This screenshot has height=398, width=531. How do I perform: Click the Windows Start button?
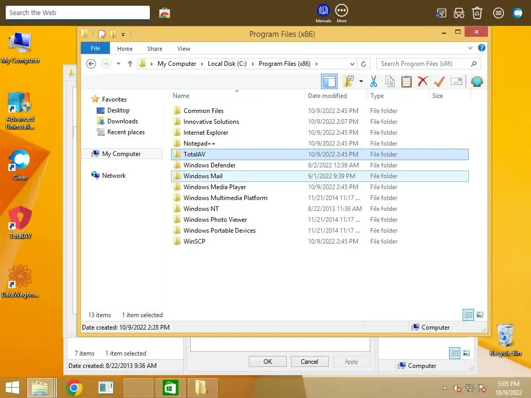tap(12, 388)
